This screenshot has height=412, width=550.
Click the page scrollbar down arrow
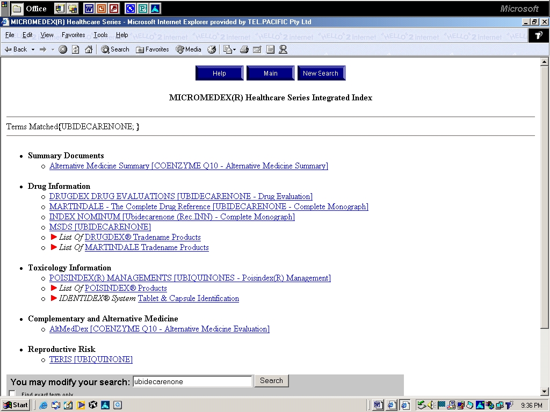(x=544, y=392)
